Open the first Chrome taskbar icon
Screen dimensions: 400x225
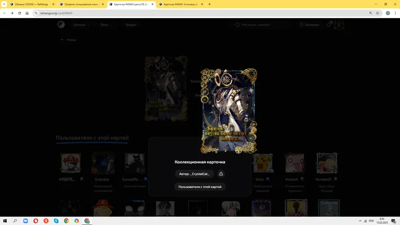[x=66, y=221]
